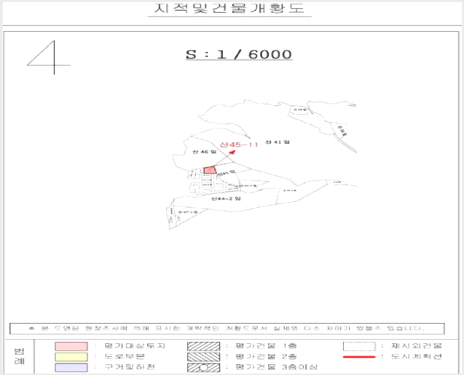Click the disclaimer note box above the legend
Image resolution: width=464 pixels, height=375 pixels.
tap(227, 328)
